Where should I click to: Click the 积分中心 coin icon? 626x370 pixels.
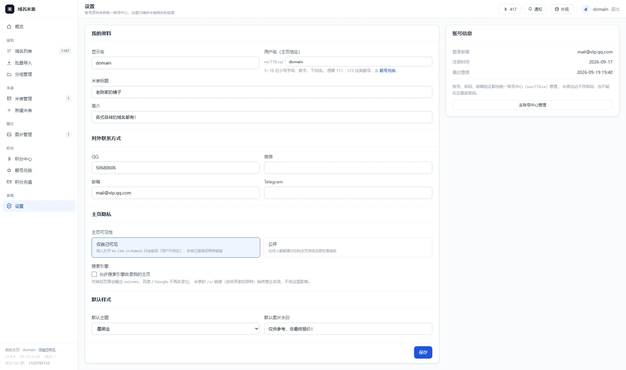point(9,159)
